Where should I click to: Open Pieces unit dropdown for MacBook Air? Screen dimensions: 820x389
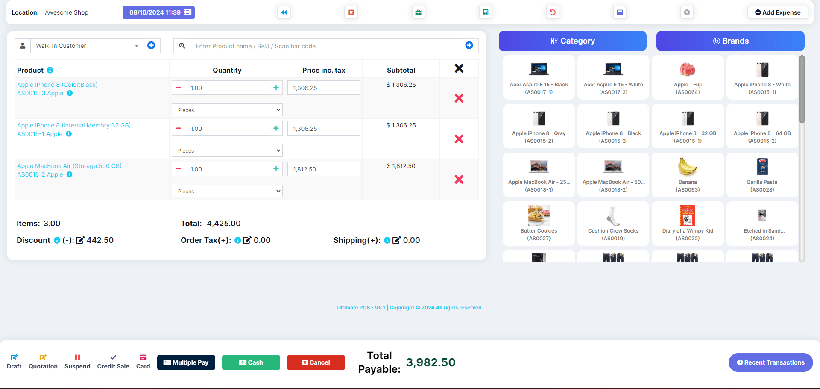(x=227, y=191)
